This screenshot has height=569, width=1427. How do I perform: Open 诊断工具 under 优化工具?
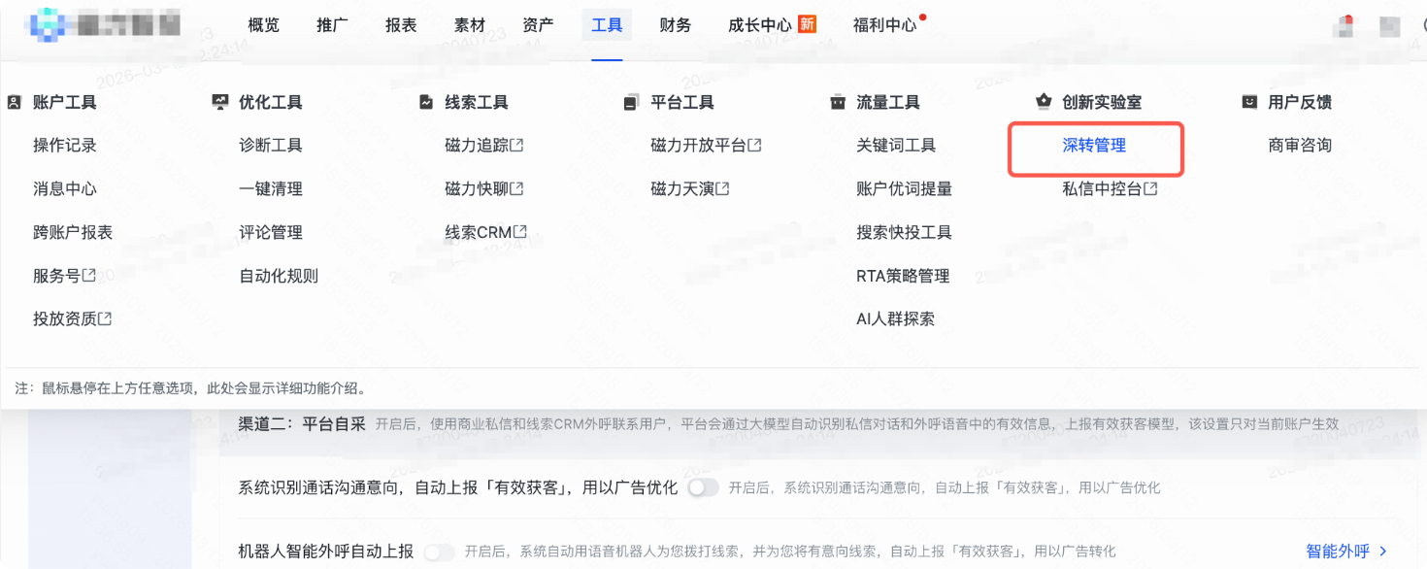pyautogui.click(x=271, y=146)
